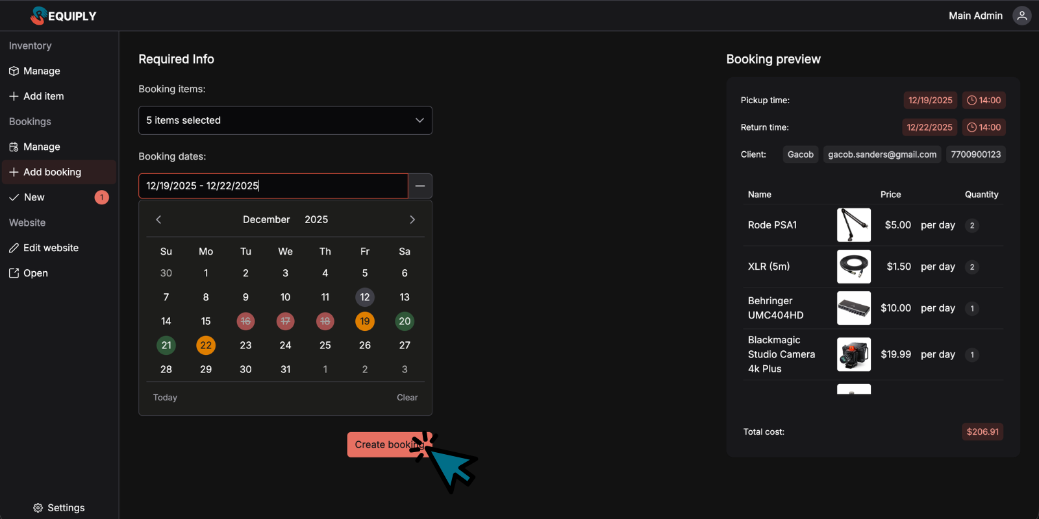Image resolution: width=1039 pixels, height=519 pixels.
Task: Select Add booking in sidebar
Action: (59, 172)
